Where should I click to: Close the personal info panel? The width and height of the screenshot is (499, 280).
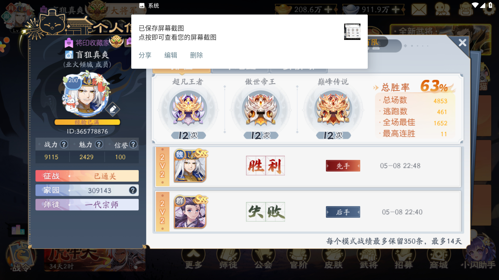point(462,43)
